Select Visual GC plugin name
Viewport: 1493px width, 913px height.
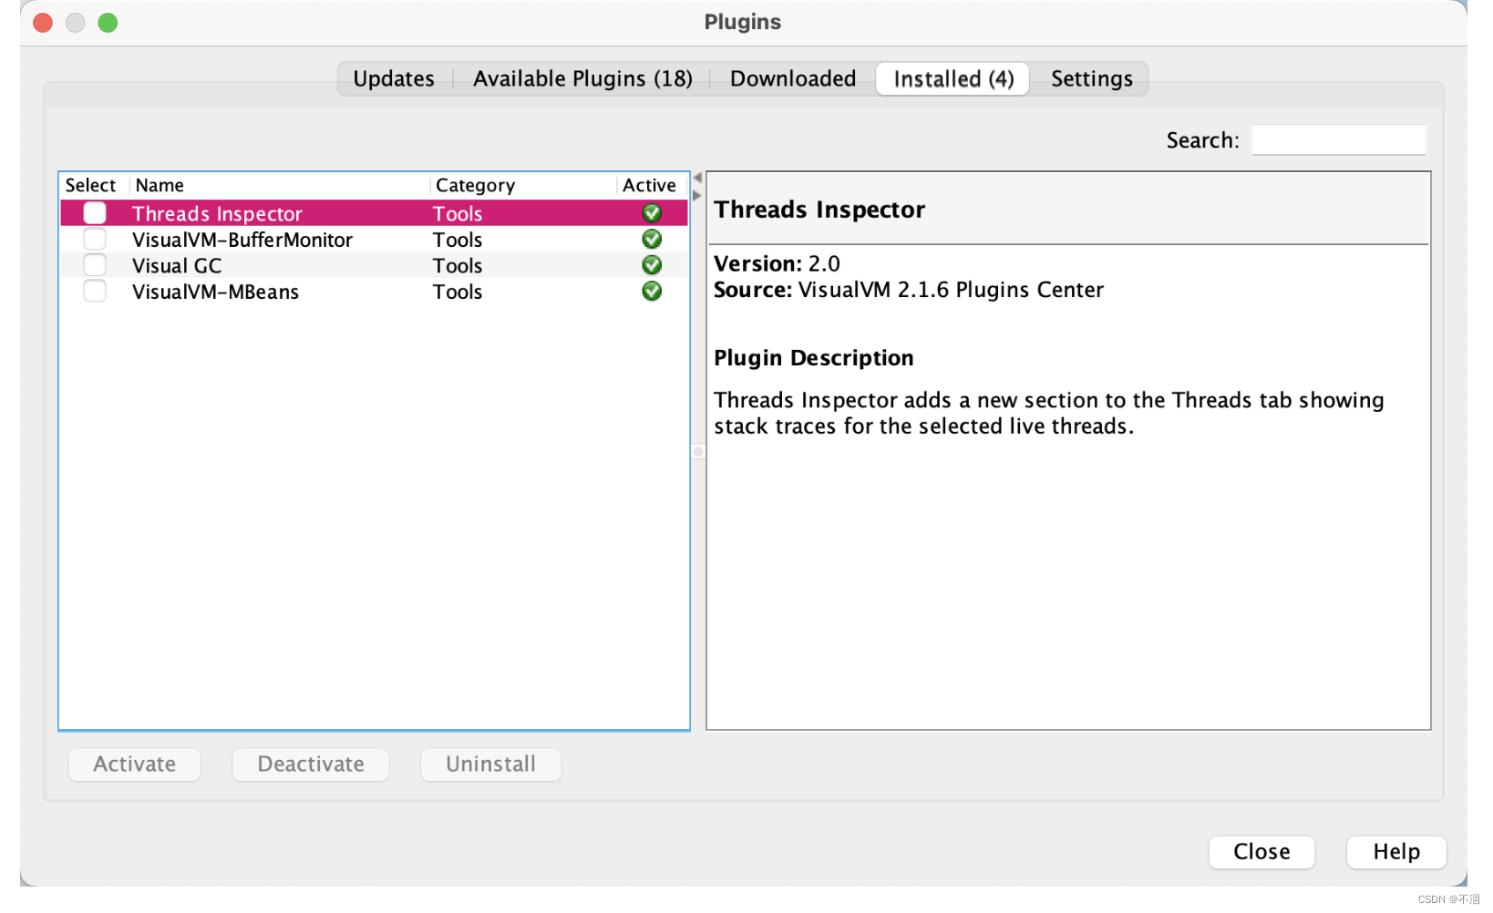click(177, 266)
